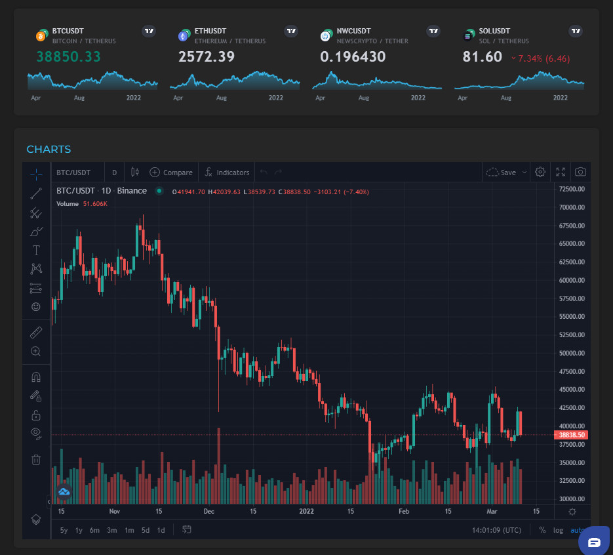Expand the Save dropdown arrow
The image size is (613, 555).
[x=524, y=172]
